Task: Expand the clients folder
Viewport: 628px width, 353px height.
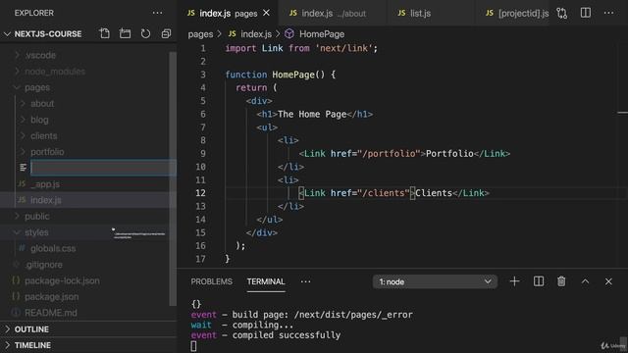Action: tap(23, 135)
